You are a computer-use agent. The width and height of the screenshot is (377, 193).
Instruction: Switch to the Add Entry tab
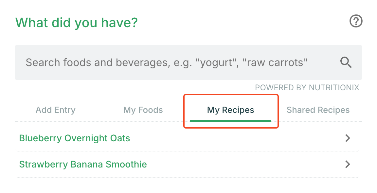coord(56,110)
